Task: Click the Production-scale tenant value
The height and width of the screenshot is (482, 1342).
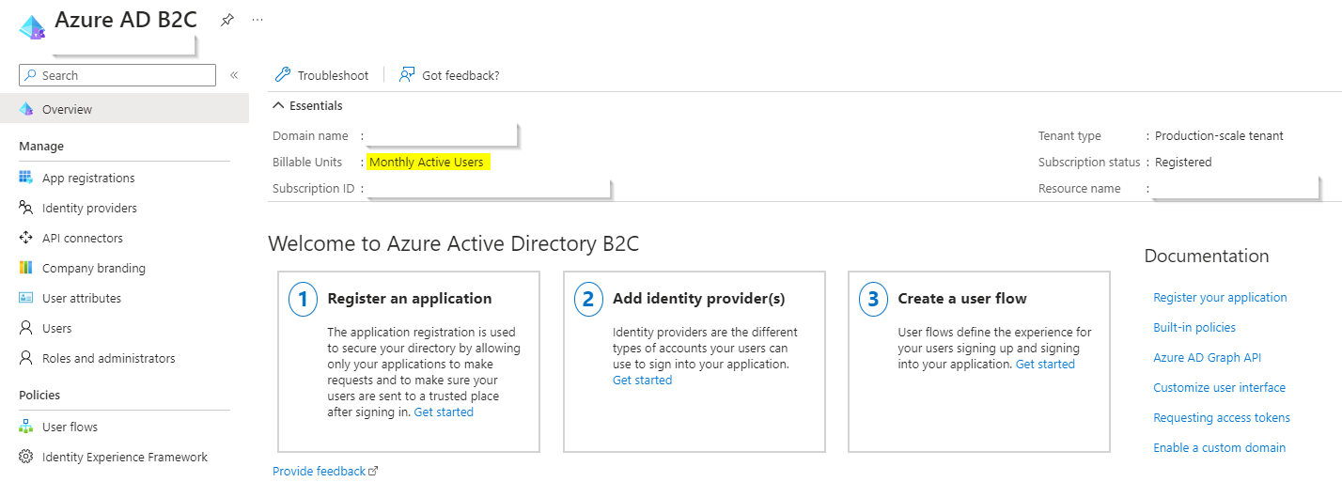Action: point(1219,135)
